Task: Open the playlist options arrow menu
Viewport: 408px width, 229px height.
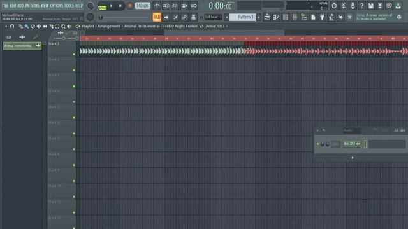Action: tap(6, 26)
